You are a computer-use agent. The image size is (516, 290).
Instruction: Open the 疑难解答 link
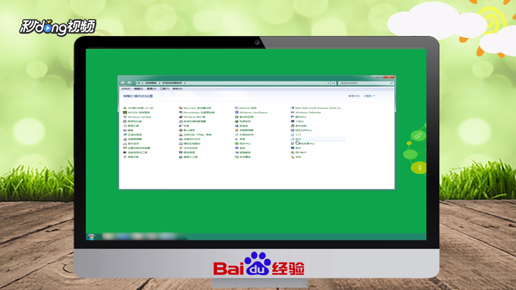(x=245, y=152)
